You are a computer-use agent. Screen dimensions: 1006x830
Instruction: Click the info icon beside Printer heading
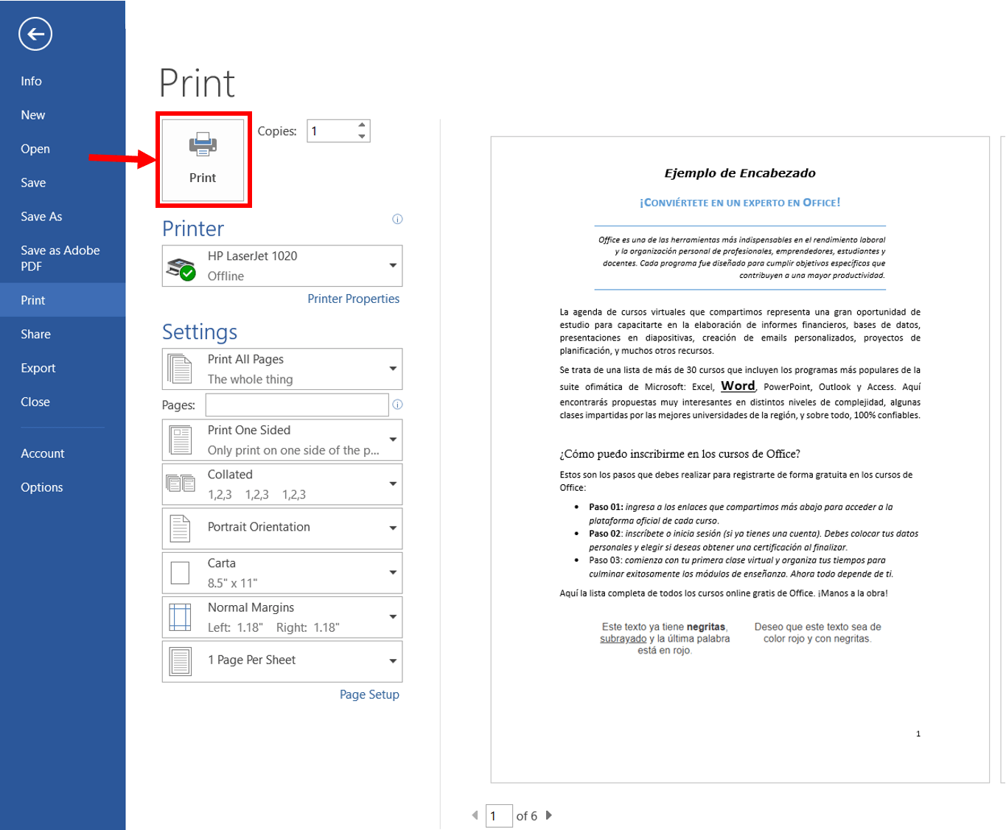[397, 219]
